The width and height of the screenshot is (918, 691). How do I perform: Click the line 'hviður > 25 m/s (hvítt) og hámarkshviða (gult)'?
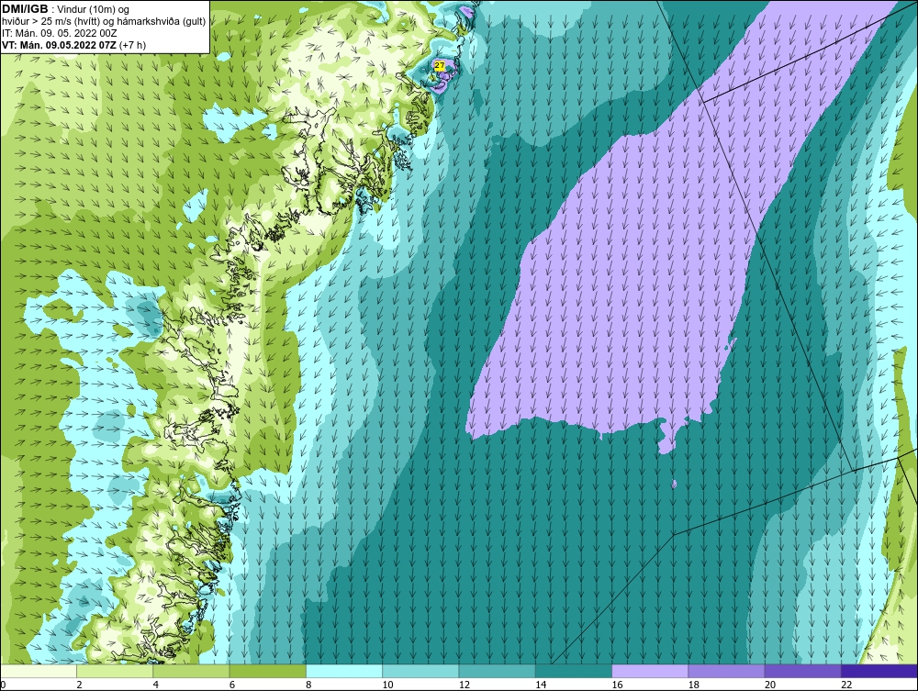coord(104,22)
